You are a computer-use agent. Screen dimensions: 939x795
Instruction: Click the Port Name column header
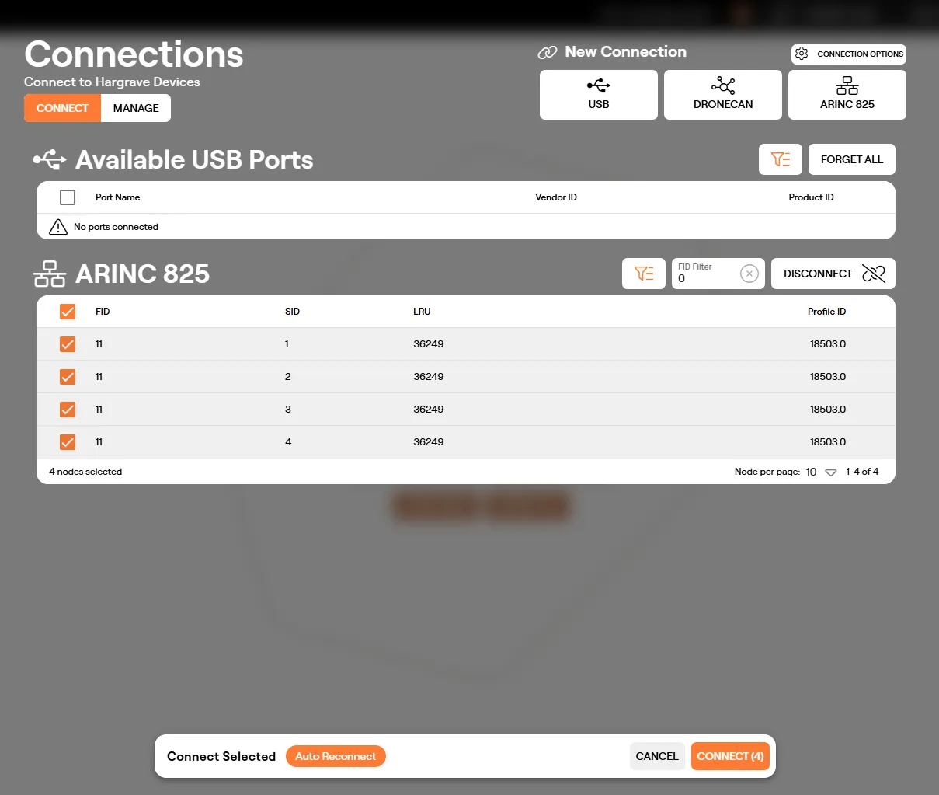(118, 197)
